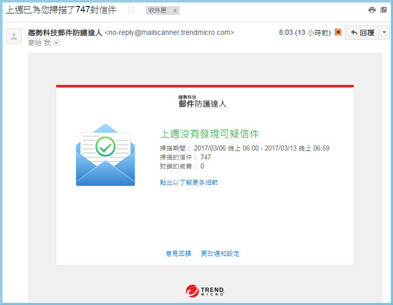Click sender name 趨勢科技郵件防護達人
The height and width of the screenshot is (305, 393).
point(65,32)
